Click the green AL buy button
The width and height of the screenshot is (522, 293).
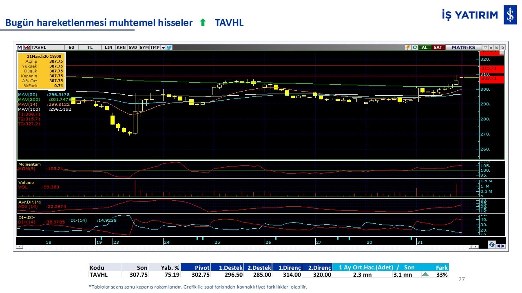click(425, 48)
